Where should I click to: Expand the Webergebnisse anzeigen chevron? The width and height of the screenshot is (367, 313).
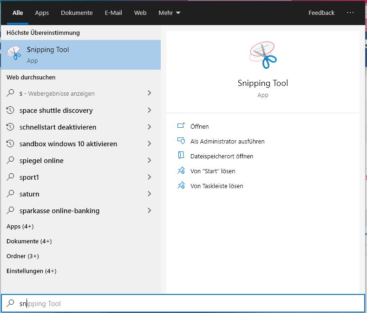(149, 93)
